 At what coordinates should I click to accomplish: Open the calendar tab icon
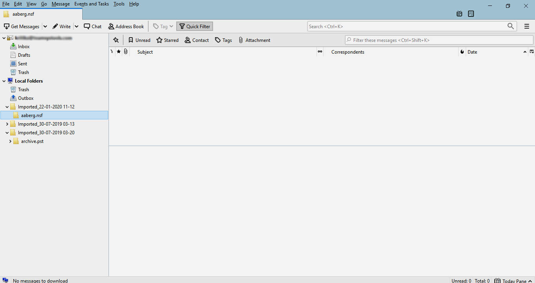click(x=459, y=14)
